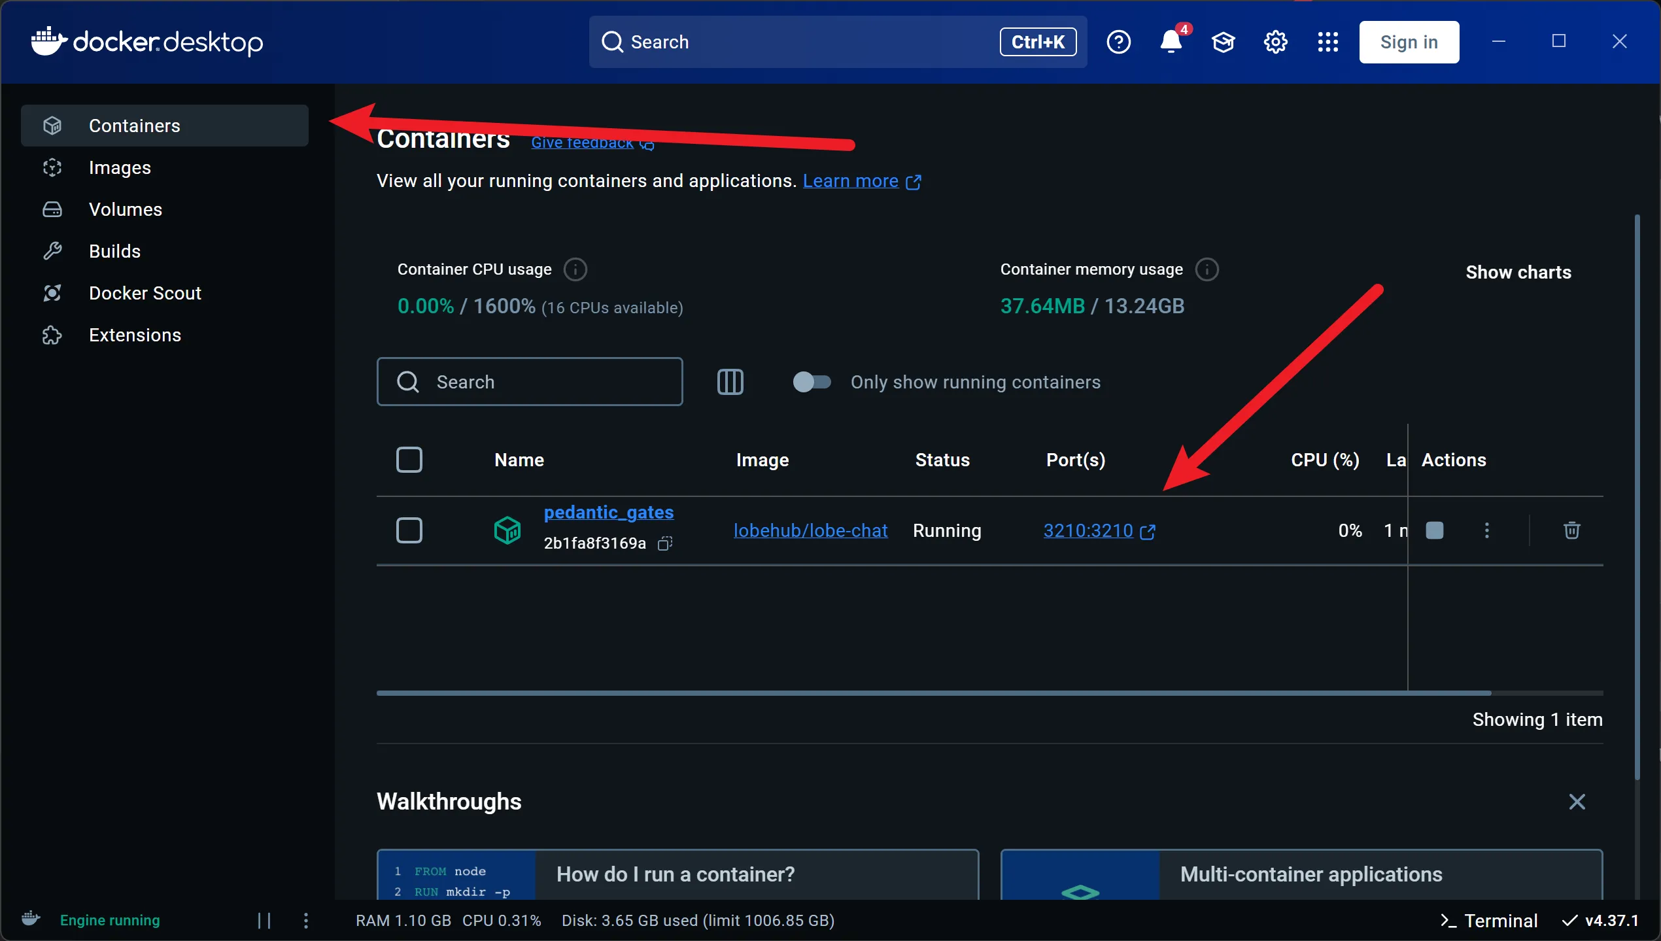Close the Walkthroughs section
The width and height of the screenshot is (1661, 941).
coord(1577,802)
